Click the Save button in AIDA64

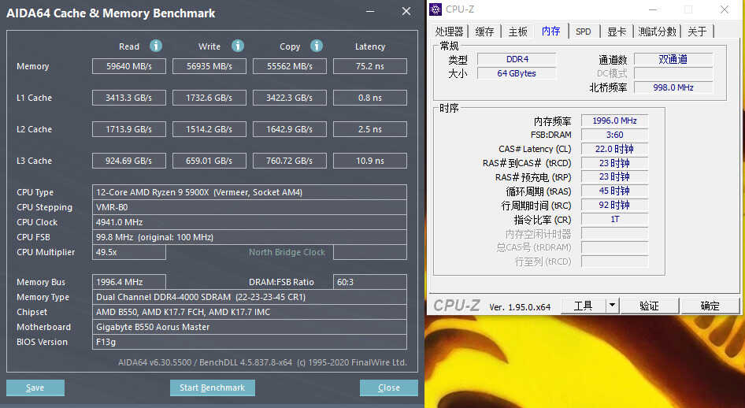[x=35, y=388]
